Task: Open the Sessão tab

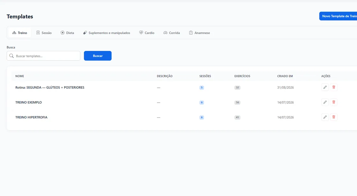Action: coord(44,33)
